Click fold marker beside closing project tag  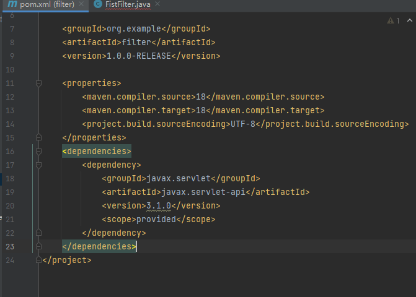point(38,260)
